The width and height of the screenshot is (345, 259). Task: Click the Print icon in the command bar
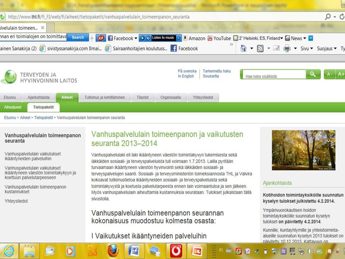coord(287,49)
